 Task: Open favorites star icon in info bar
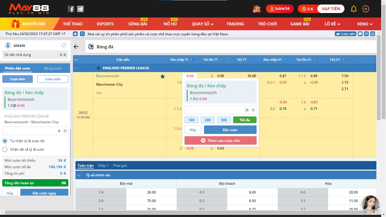(x=75, y=34)
